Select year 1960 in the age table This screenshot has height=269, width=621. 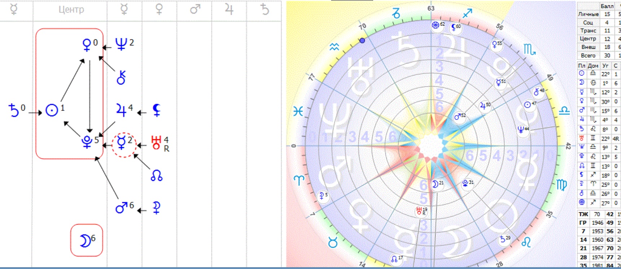click(597, 240)
